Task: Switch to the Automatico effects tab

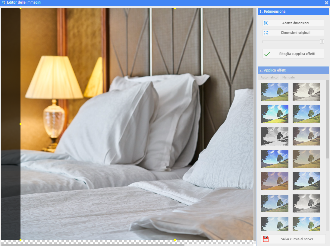Action: click(269, 77)
